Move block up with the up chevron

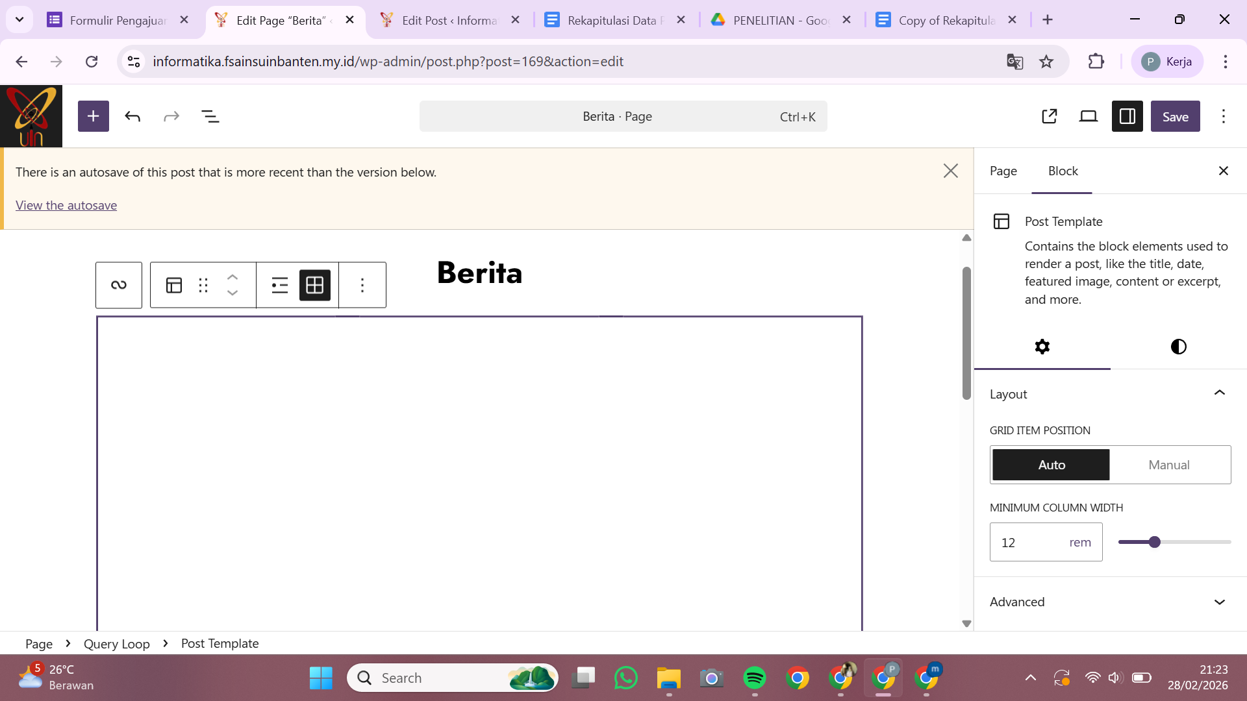point(233,277)
